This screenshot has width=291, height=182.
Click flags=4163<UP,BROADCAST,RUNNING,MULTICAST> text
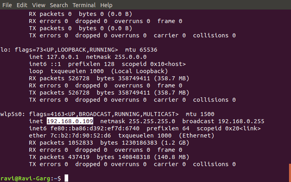pyautogui.click(x=104, y=114)
